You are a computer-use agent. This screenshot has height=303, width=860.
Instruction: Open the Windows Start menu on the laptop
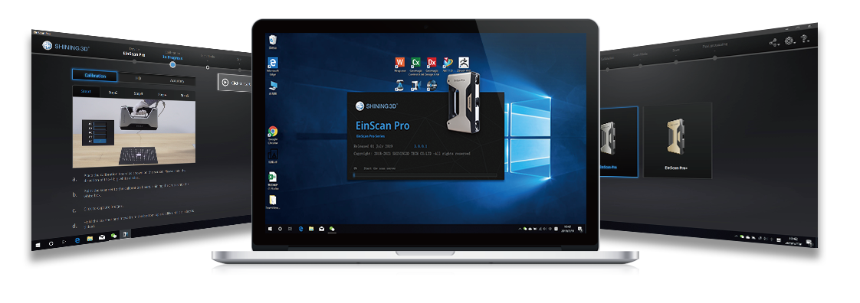[x=269, y=229]
